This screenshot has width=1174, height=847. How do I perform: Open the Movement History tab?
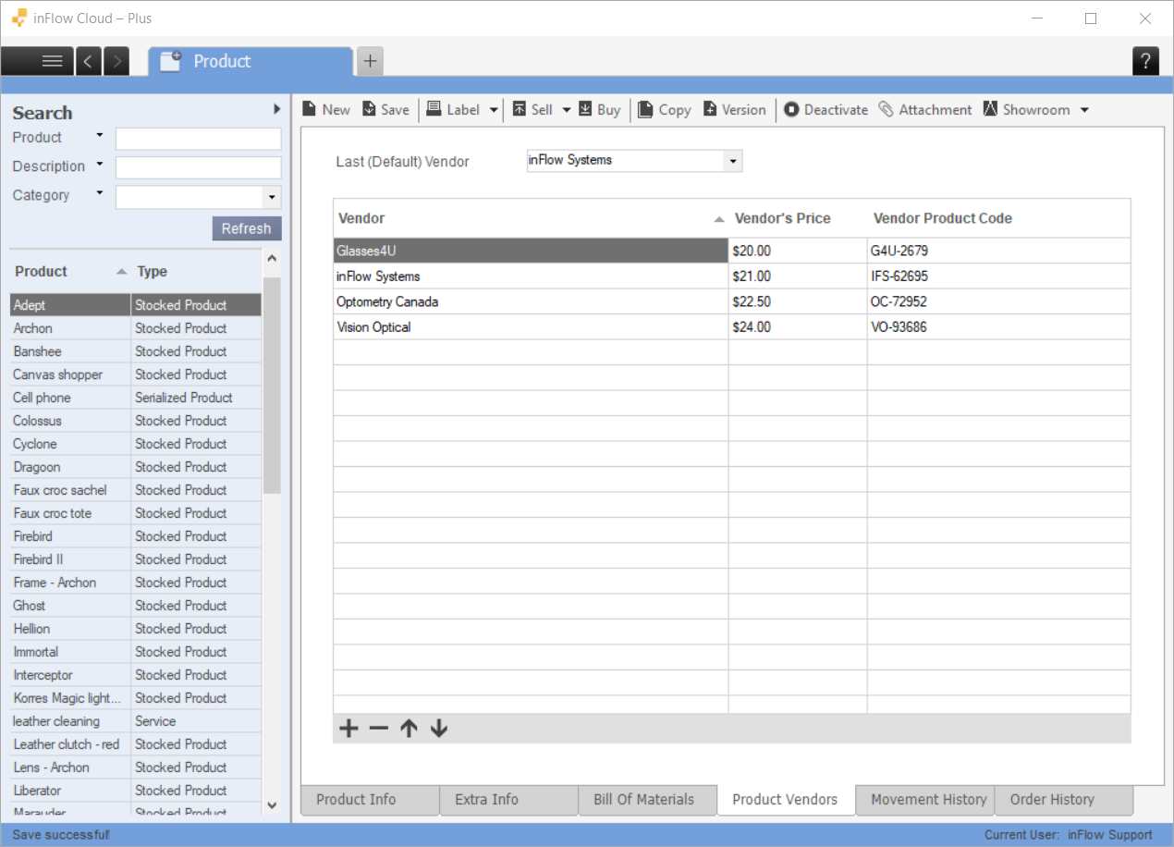tap(925, 800)
